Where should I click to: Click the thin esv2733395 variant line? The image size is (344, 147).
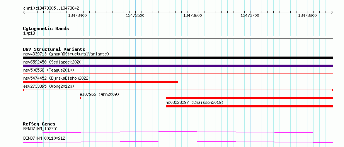coord(178,90)
